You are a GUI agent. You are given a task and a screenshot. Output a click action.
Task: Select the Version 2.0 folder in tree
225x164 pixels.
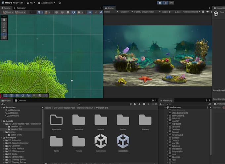(16, 129)
